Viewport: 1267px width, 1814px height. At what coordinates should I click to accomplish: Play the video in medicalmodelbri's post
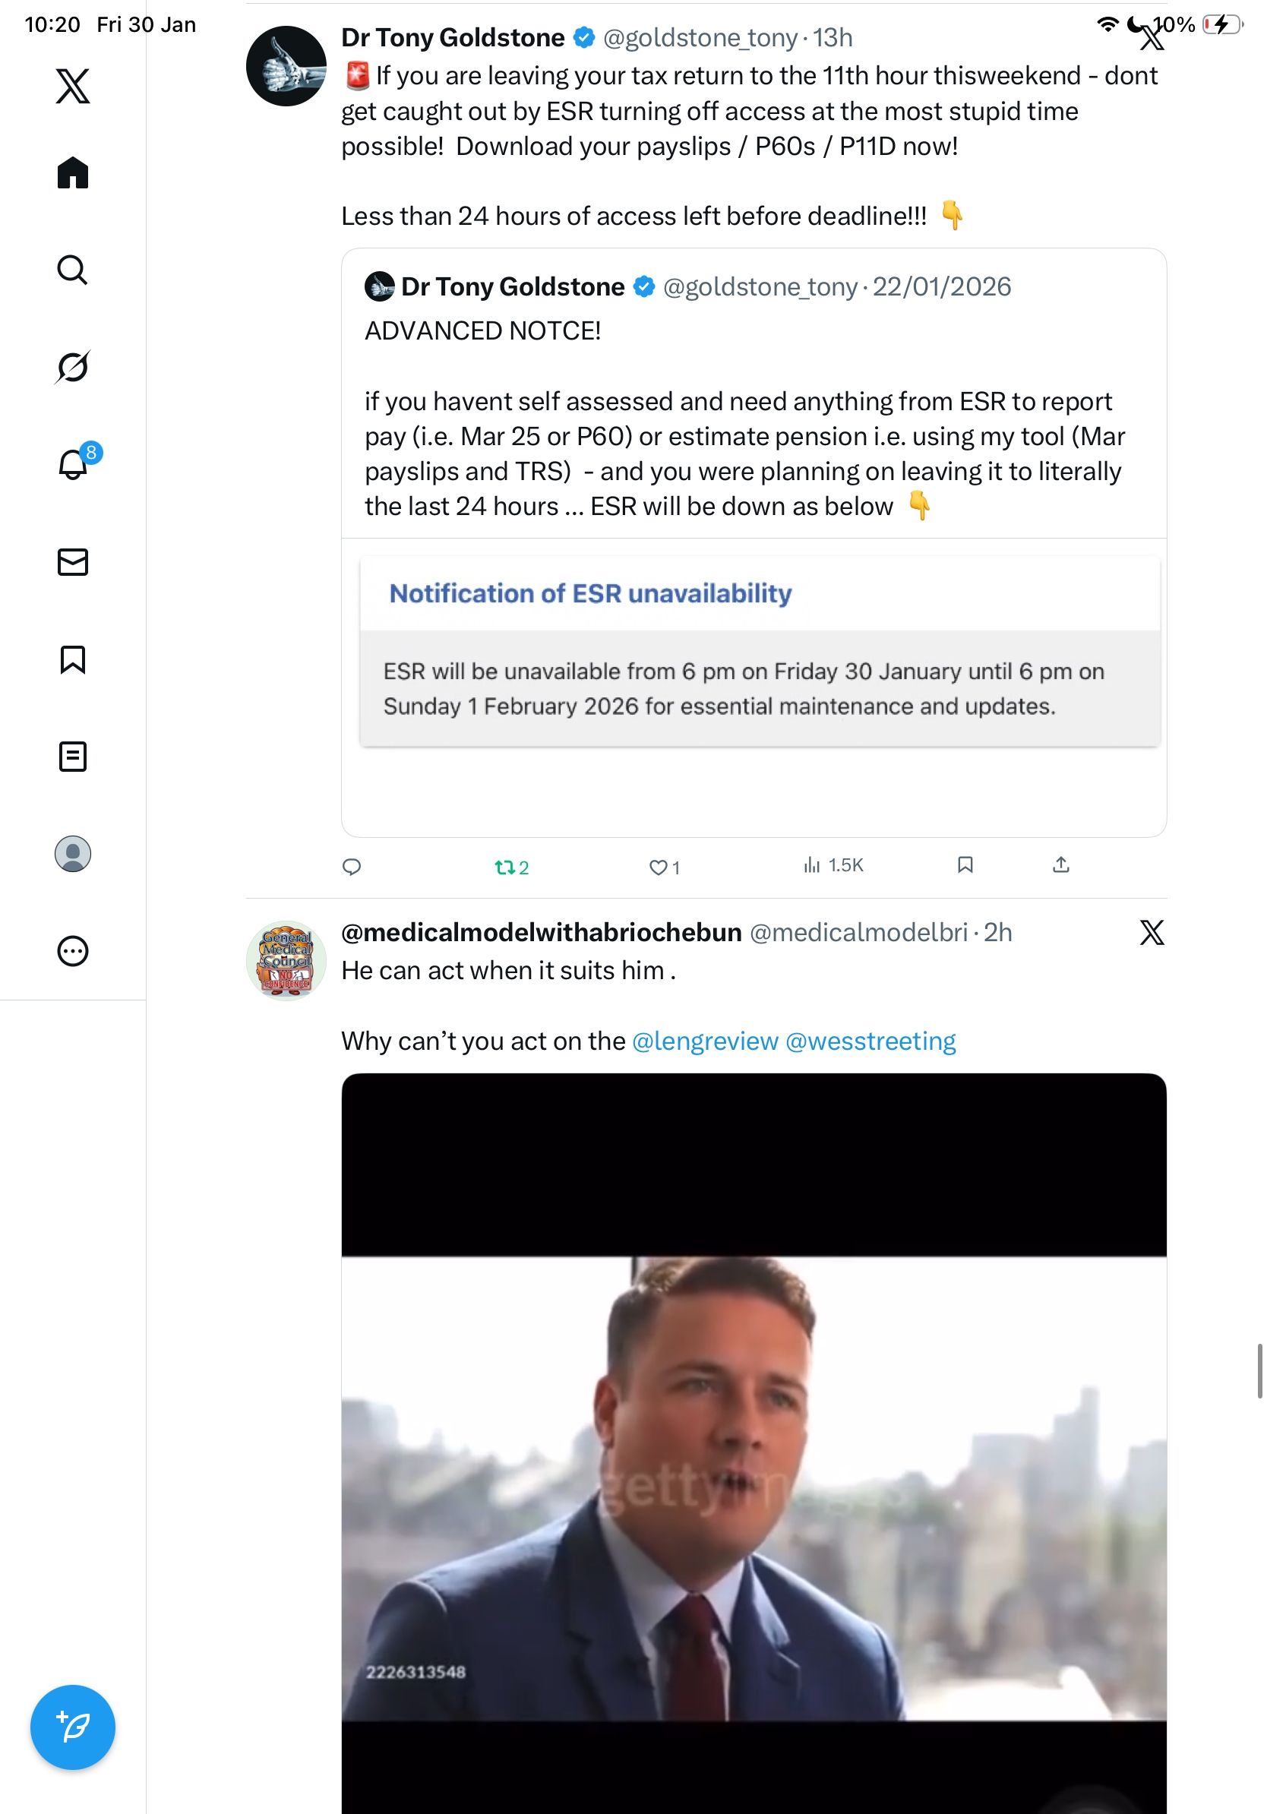[x=754, y=1485]
